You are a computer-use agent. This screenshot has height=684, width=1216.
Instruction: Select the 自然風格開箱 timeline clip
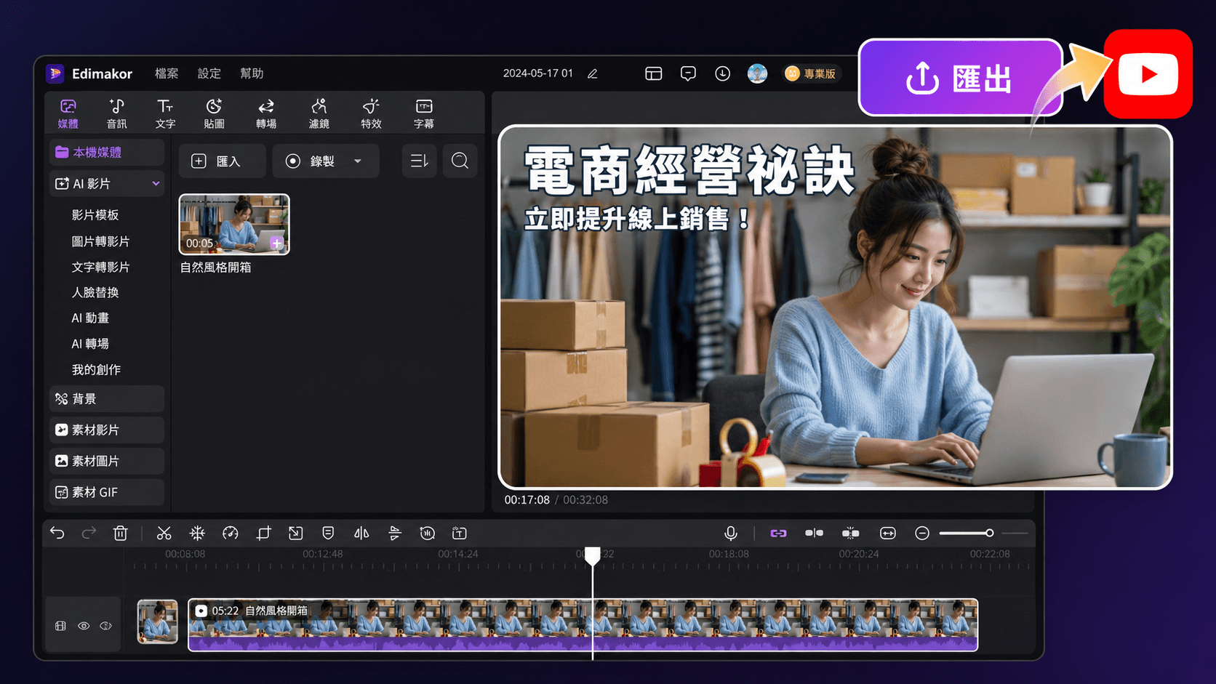coord(583,625)
